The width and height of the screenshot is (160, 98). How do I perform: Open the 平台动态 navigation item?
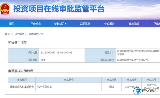tap(36, 24)
